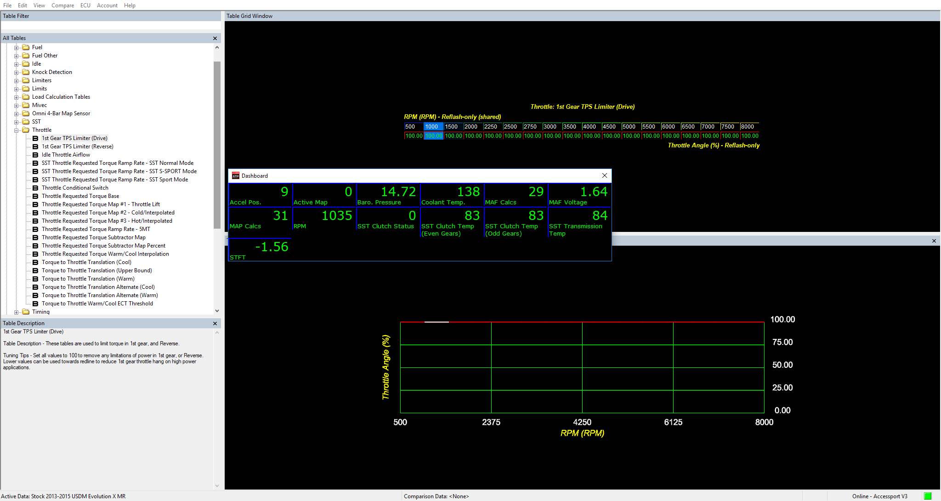Close the Dashboard window
The width and height of the screenshot is (941, 501).
(605, 175)
